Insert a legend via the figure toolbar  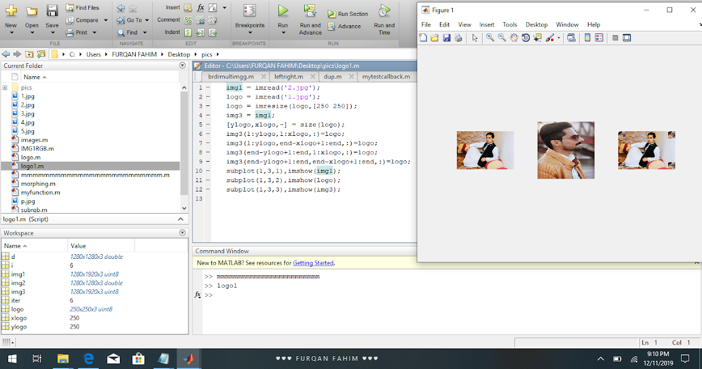599,37
